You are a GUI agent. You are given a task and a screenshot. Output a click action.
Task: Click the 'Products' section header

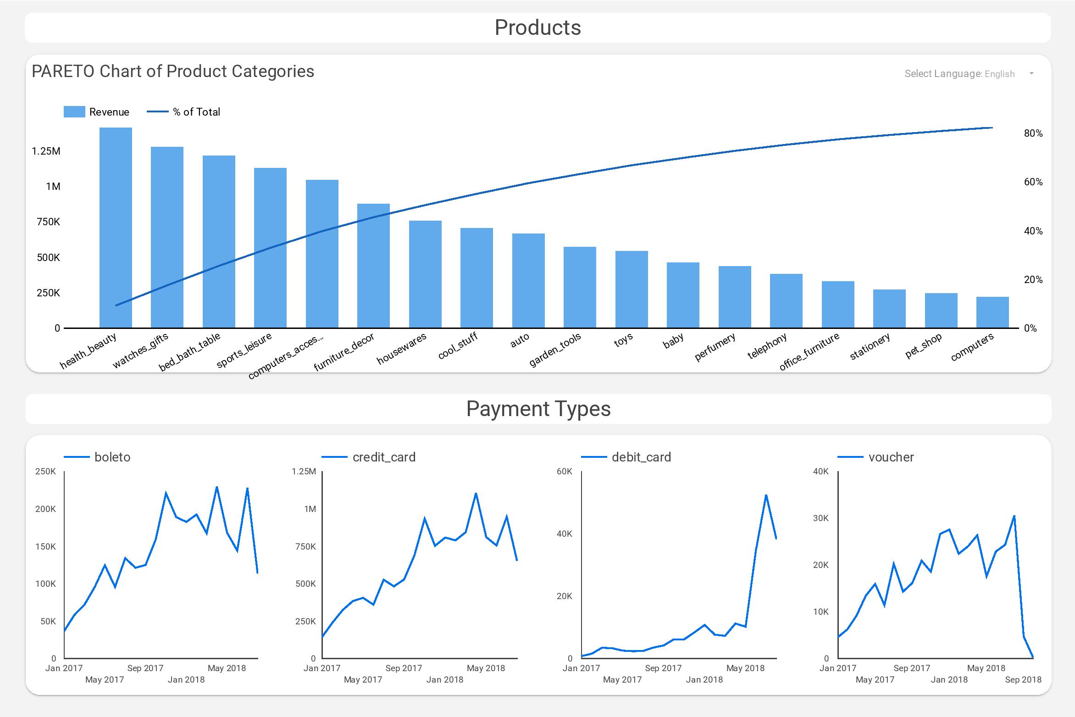pyautogui.click(x=537, y=28)
